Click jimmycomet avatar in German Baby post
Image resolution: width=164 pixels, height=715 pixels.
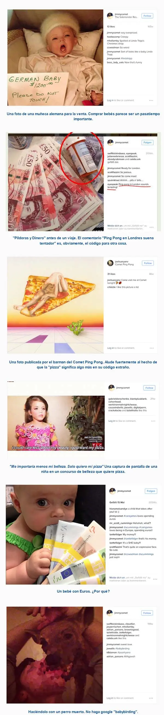110,16
